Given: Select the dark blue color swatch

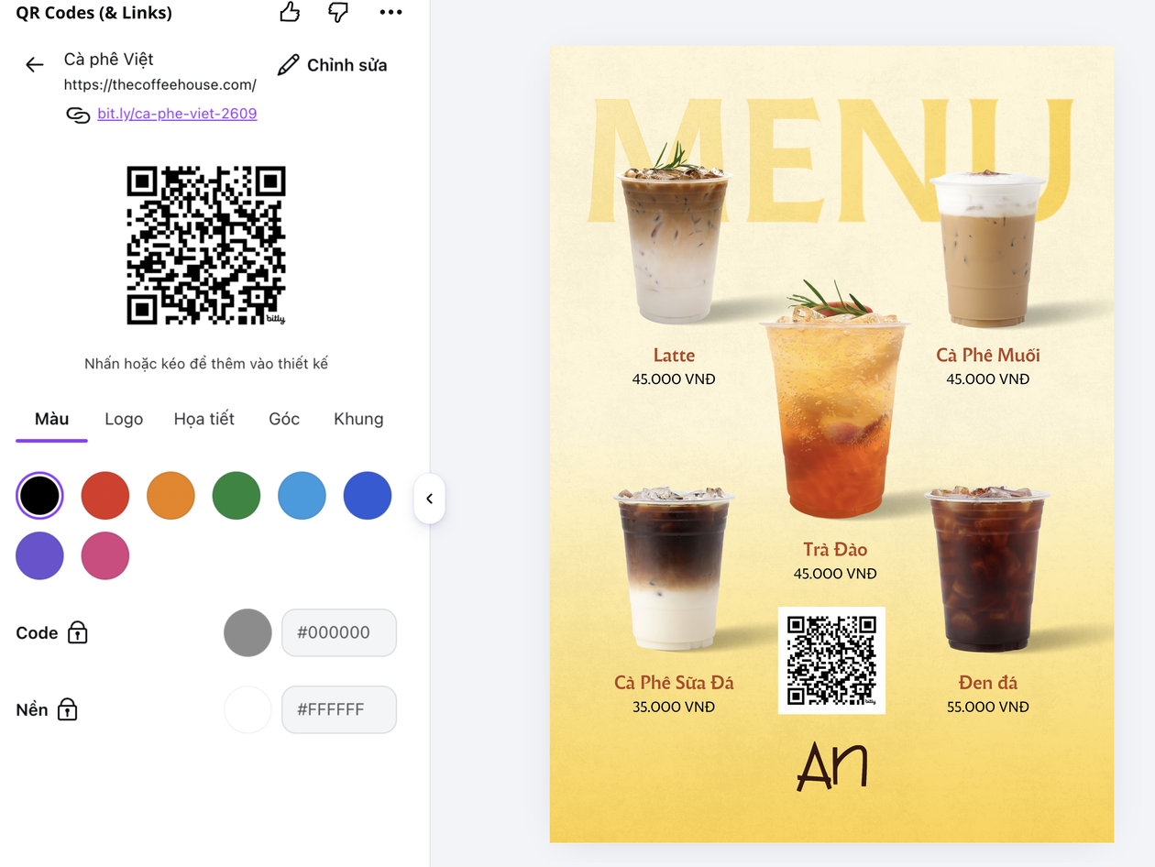Looking at the screenshot, I should (x=368, y=496).
